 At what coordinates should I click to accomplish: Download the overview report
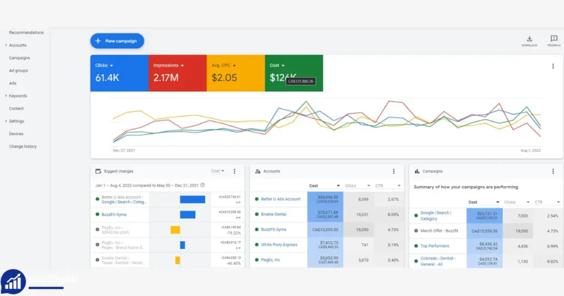(529, 41)
